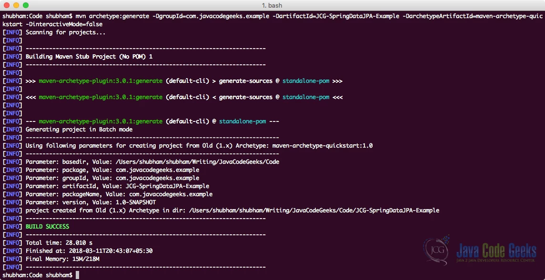Click "Building Maven Stub Project (No POM) 1"
Image resolution: width=545 pixels, height=280 pixels.
pyautogui.click(x=89, y=56)
